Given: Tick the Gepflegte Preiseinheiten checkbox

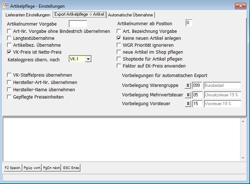Looking at the screenshot, I should (9, 97).
